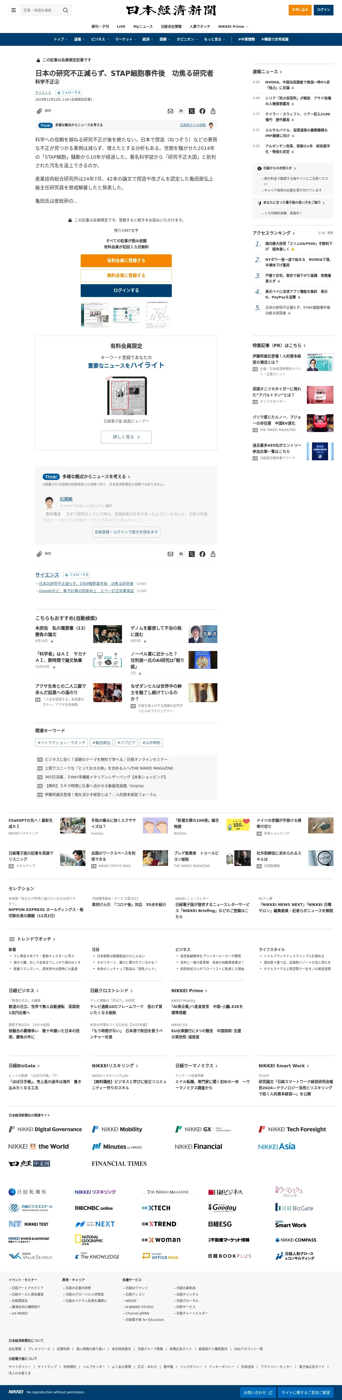This screenshot has width=342, height=1400.
Task: Expand the 経済 navigation dropdown
Action: click(x=147, y=39)
